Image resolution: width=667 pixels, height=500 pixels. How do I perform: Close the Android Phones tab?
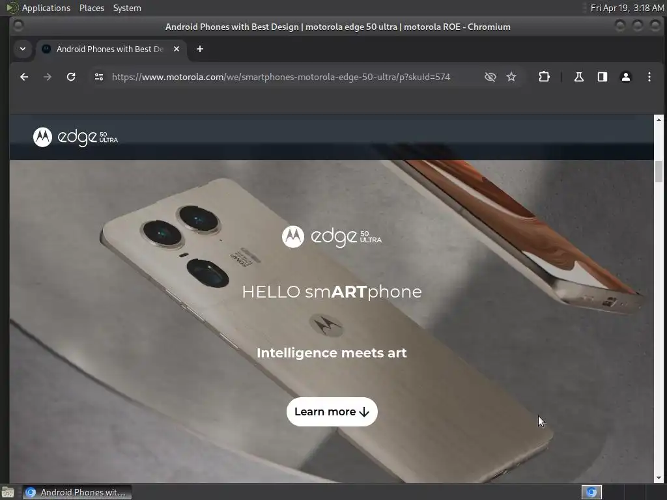tap(177, 49)
